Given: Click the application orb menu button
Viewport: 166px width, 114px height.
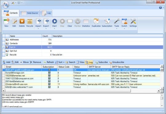Looking at the screenshot, I should pyautogui.click(x=6, y=5).
